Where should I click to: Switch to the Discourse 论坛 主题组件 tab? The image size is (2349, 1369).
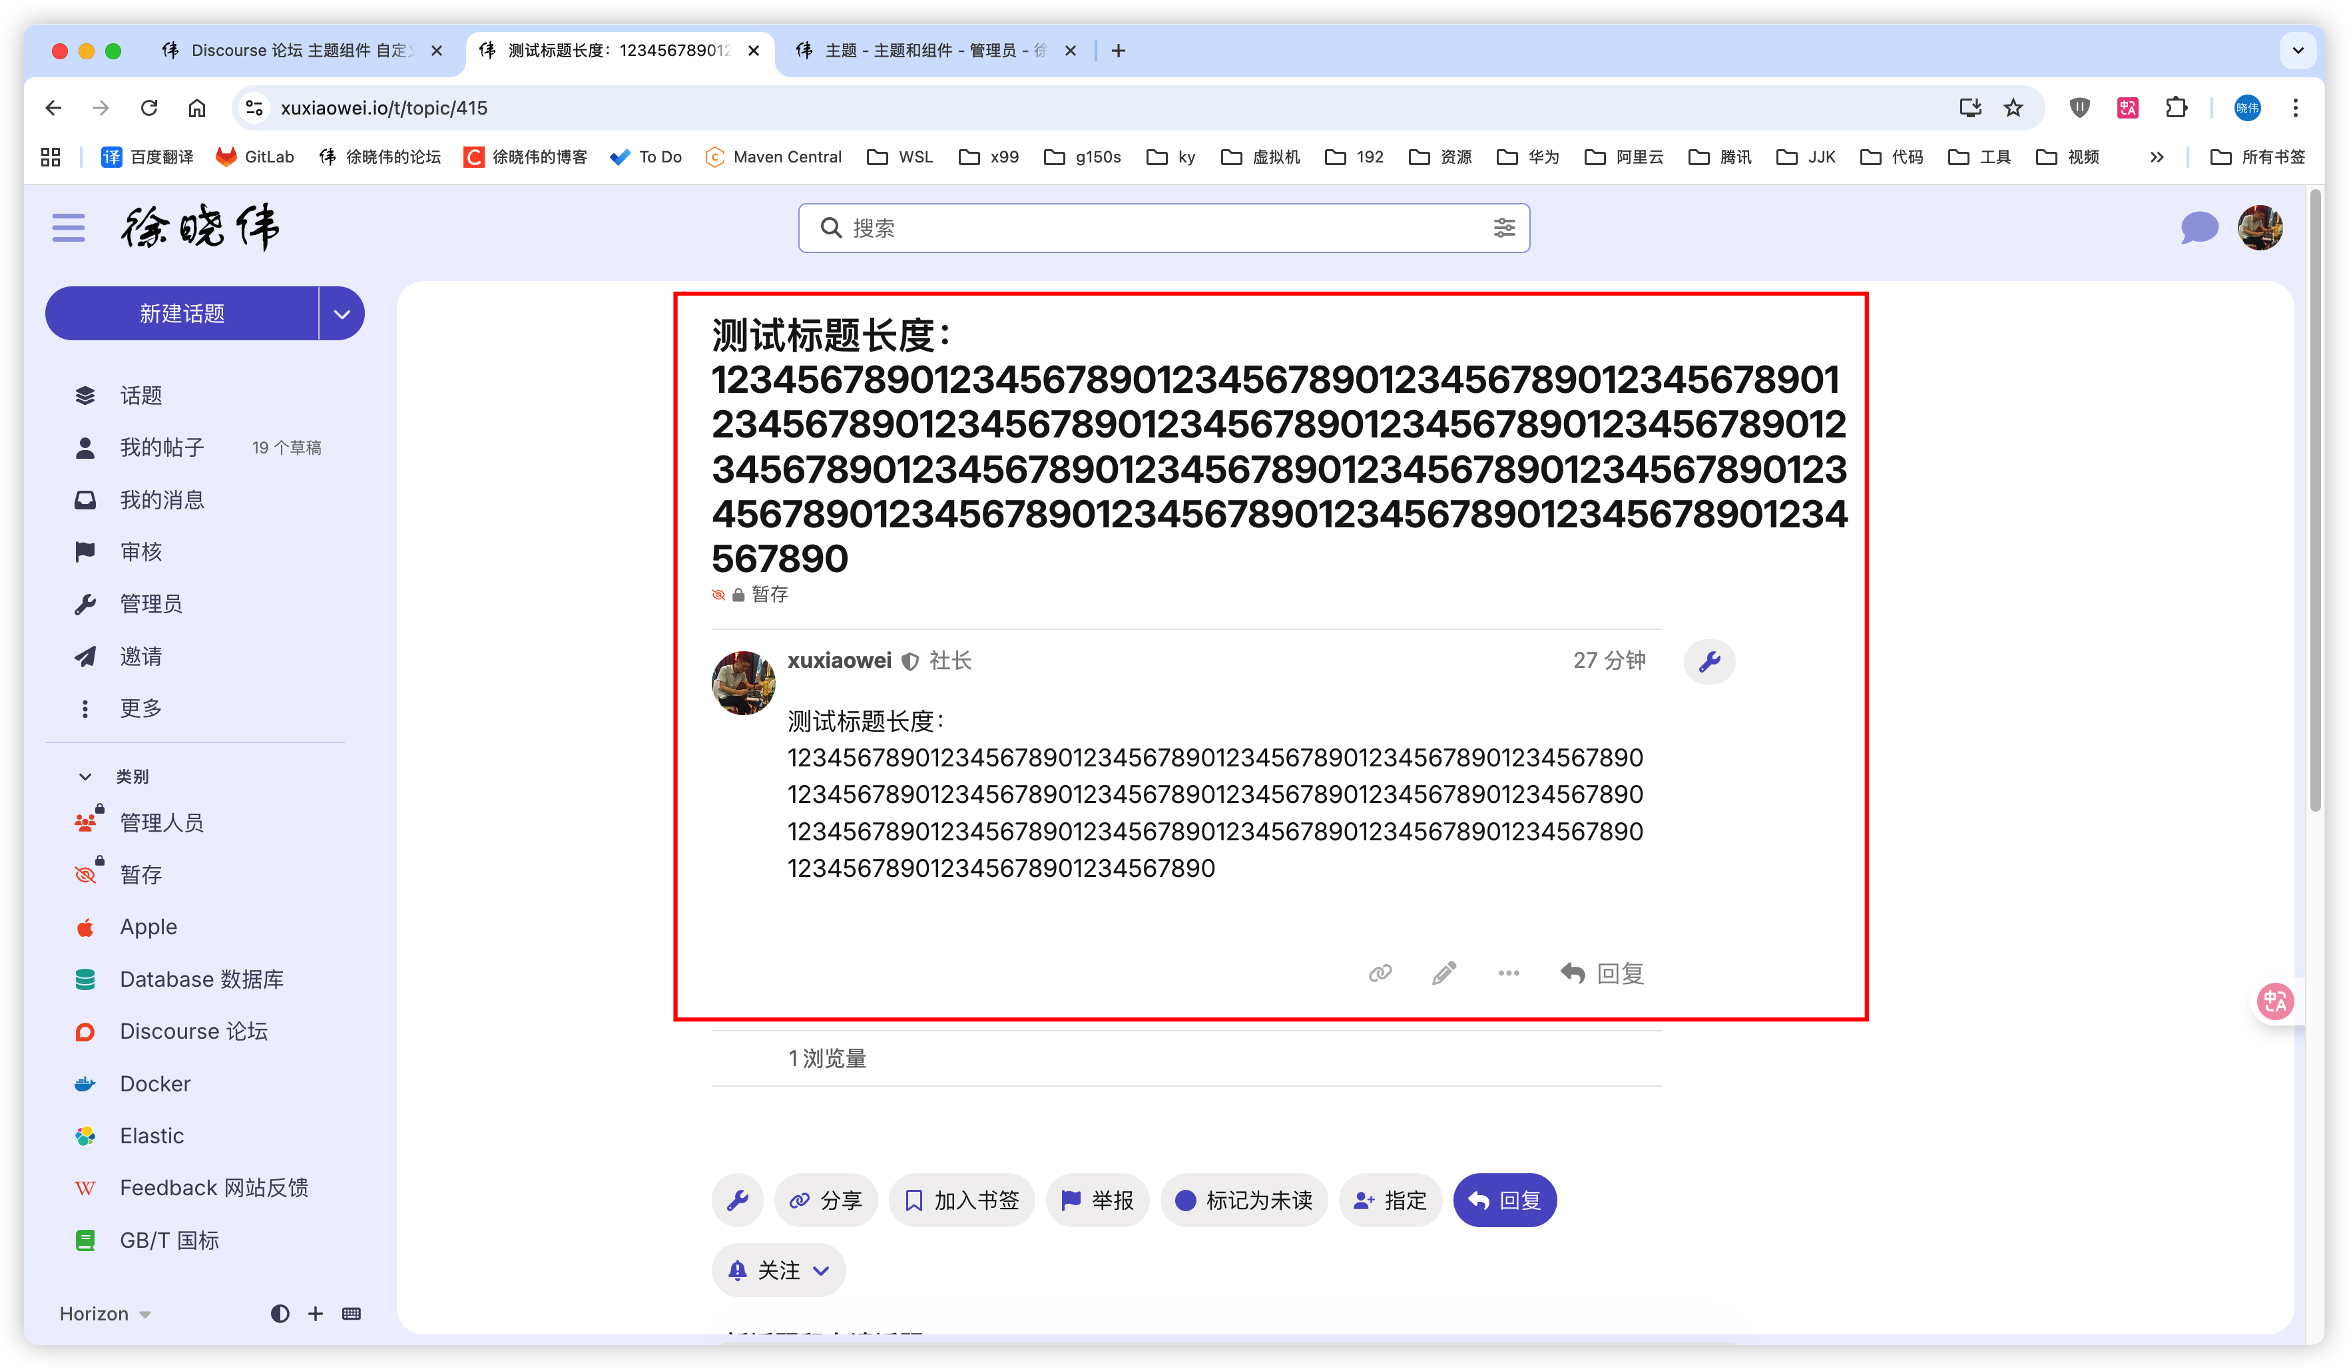pyautogui.click(x=298, y=51)
